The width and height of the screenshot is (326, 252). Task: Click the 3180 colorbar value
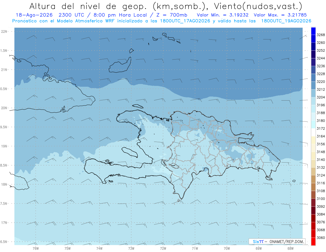[321, 121]
